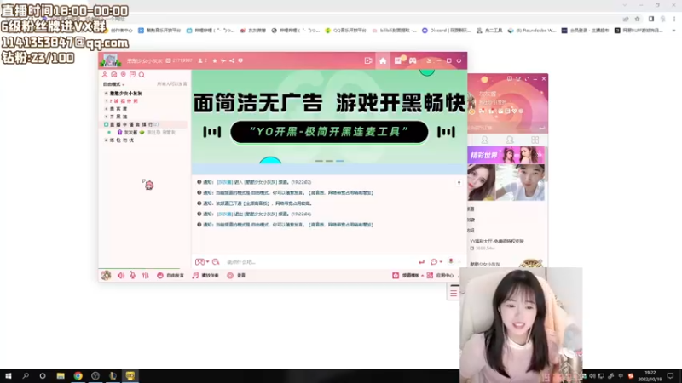Expand the 开黑 channel beneath 贵宾席

[106, 117]
